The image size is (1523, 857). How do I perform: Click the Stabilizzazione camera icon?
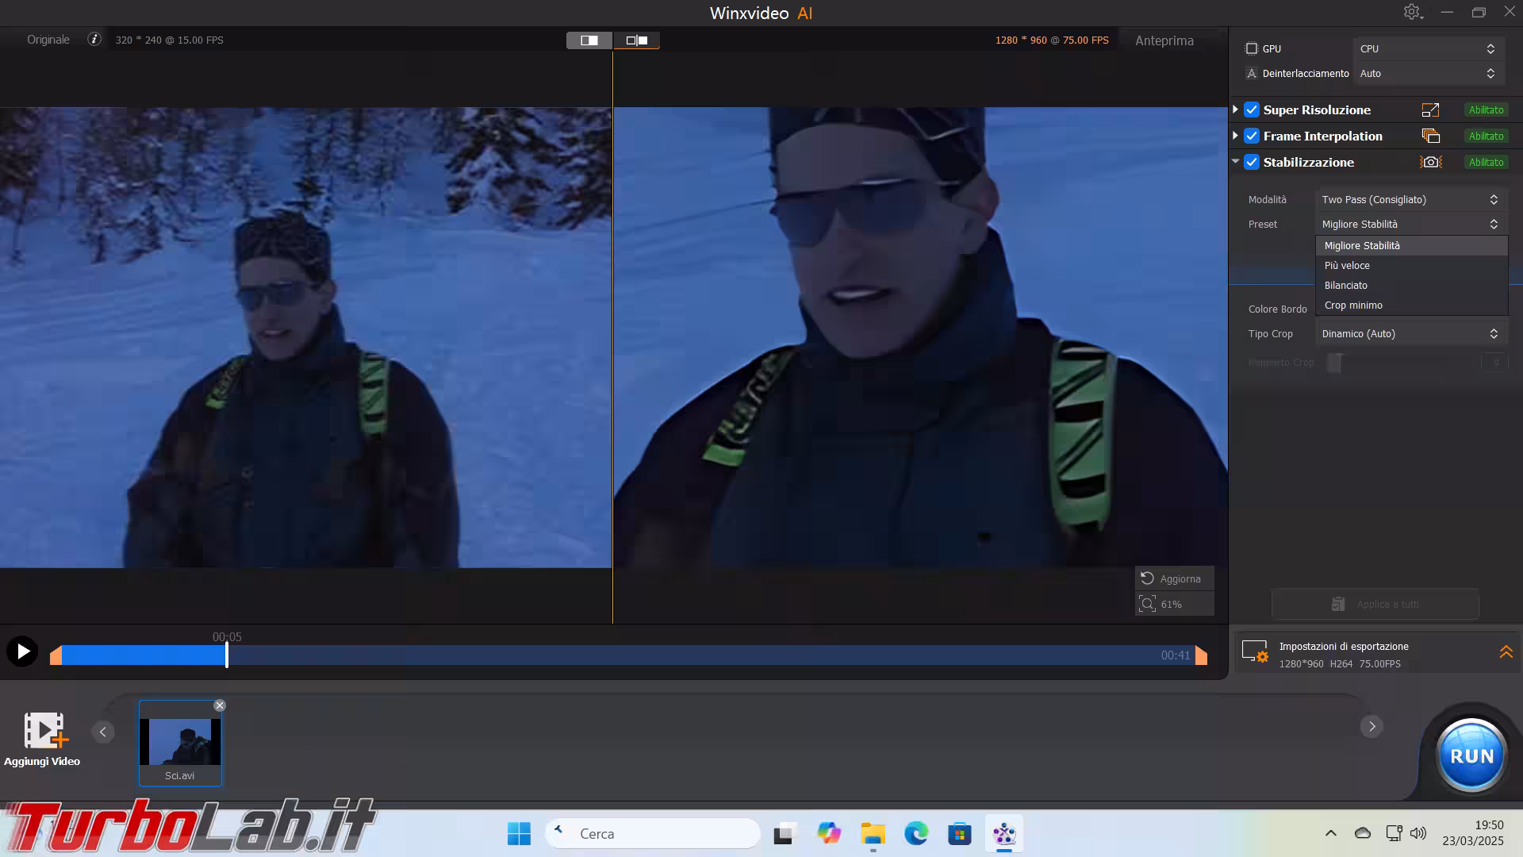pyautogui.click(x=1430, y=162)
